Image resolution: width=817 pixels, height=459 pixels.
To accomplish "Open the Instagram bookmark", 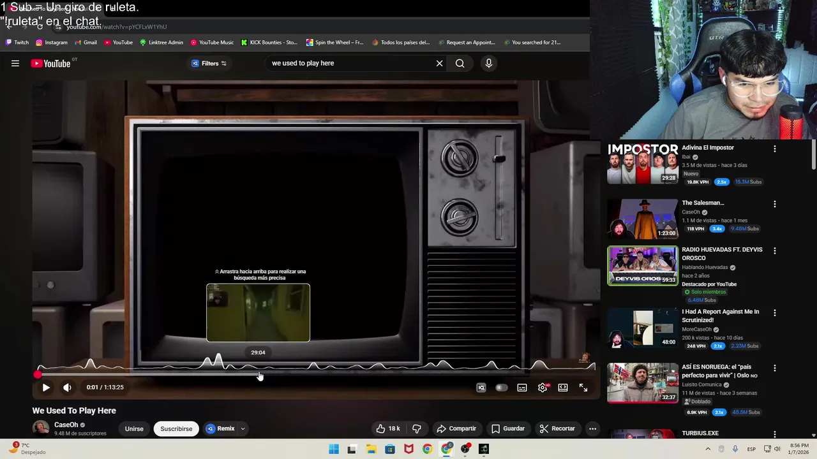I will tap(52, 43).
